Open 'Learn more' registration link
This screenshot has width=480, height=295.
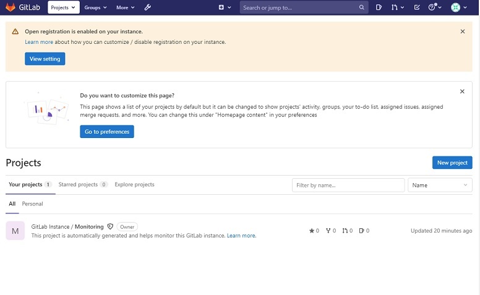(x=39, y=42)
